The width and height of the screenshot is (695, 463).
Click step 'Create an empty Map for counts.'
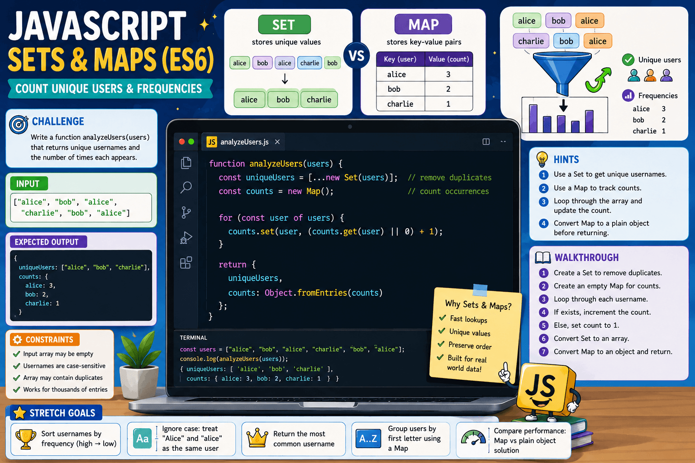coord(607,286)
